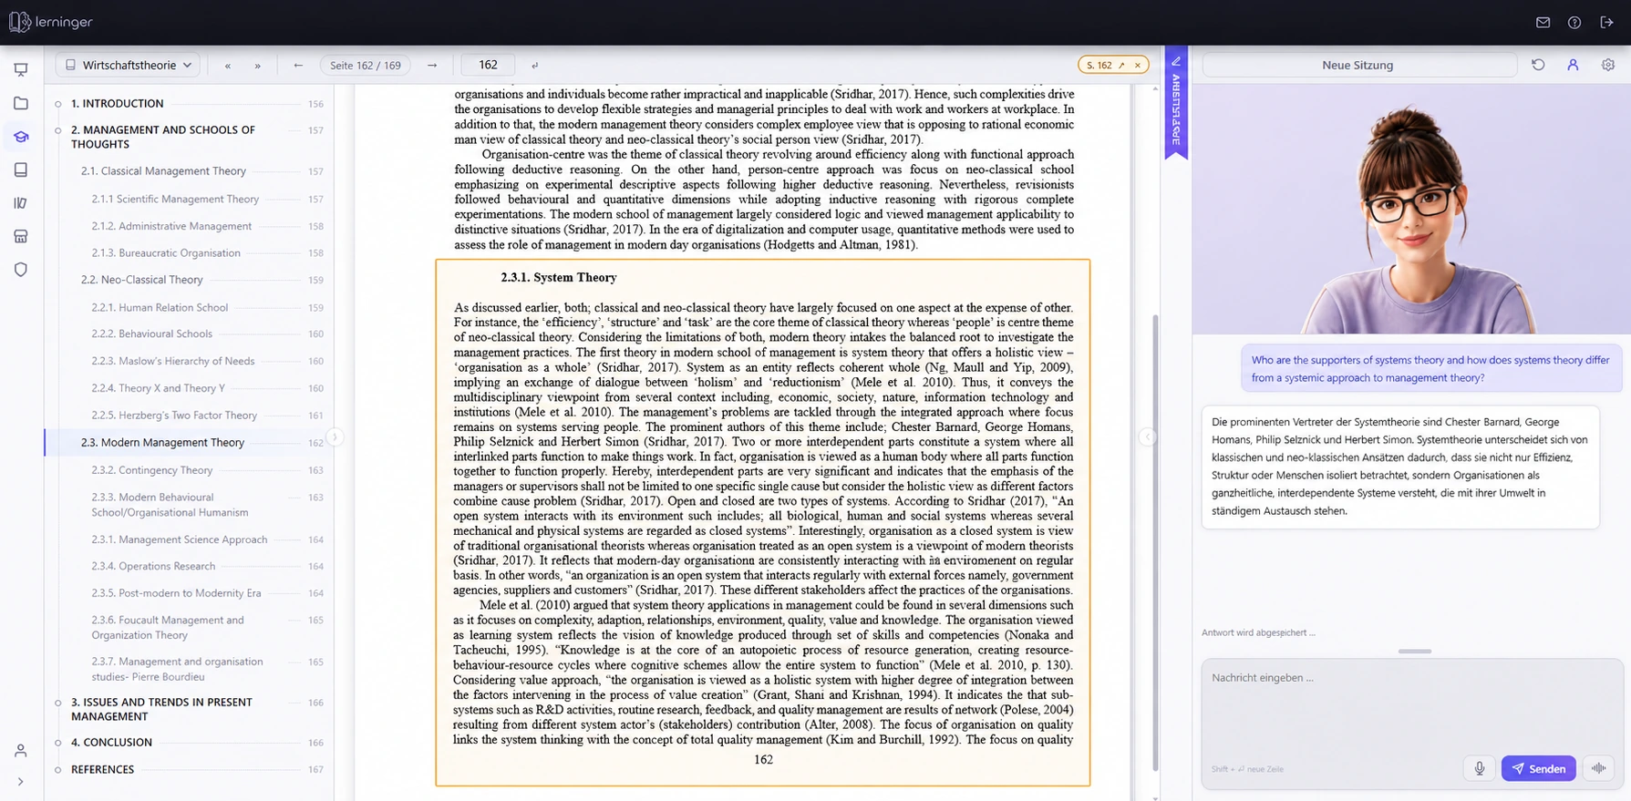
Task: Open the library shelf sidebar icon
Action: (21, 203)
